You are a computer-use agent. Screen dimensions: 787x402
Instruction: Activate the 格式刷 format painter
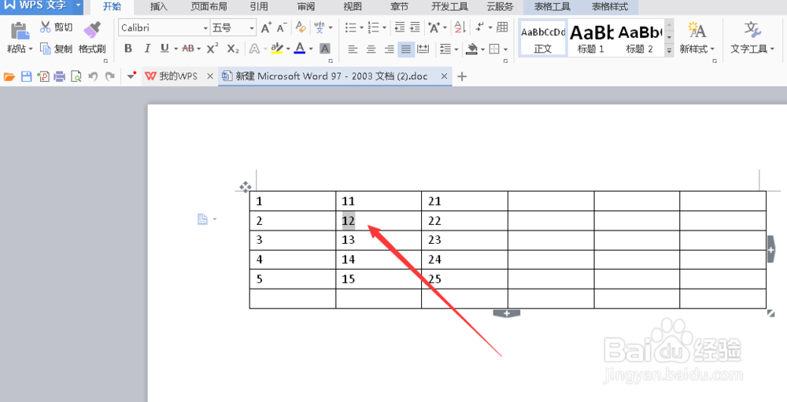pos(92,38)
